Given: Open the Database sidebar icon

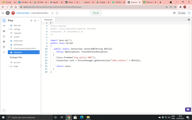Looking at the screenshot, I should coord(4,47).
